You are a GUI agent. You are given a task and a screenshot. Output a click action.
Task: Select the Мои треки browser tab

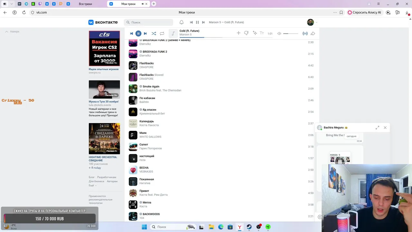(x=128, y=4)
